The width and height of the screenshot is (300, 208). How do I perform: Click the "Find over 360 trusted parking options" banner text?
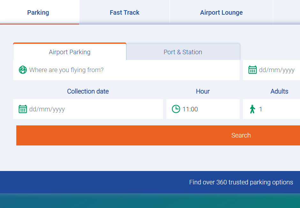pos(241,182)
